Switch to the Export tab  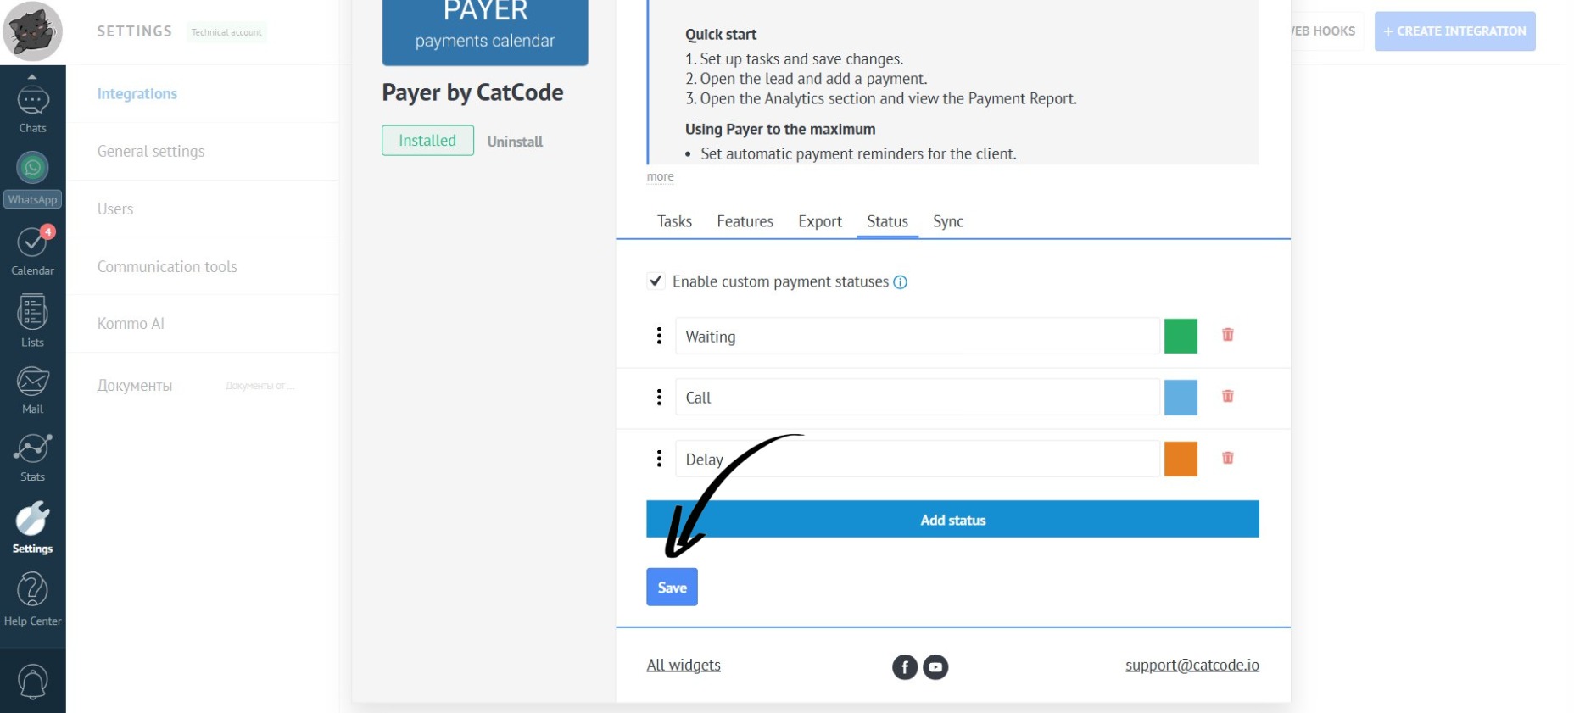[819, 221]
